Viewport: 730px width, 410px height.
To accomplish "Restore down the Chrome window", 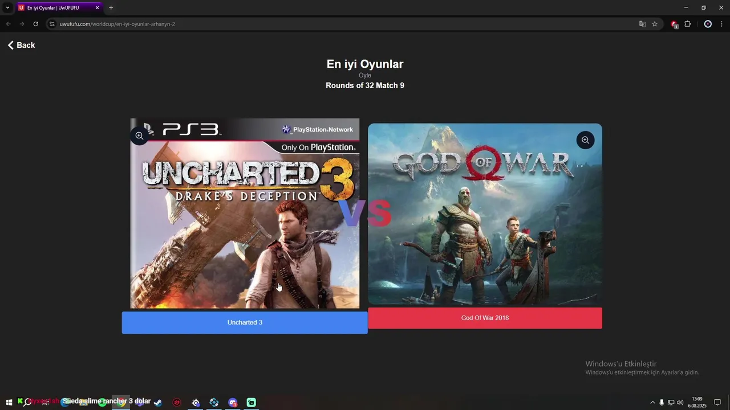I will coord(703,7).
